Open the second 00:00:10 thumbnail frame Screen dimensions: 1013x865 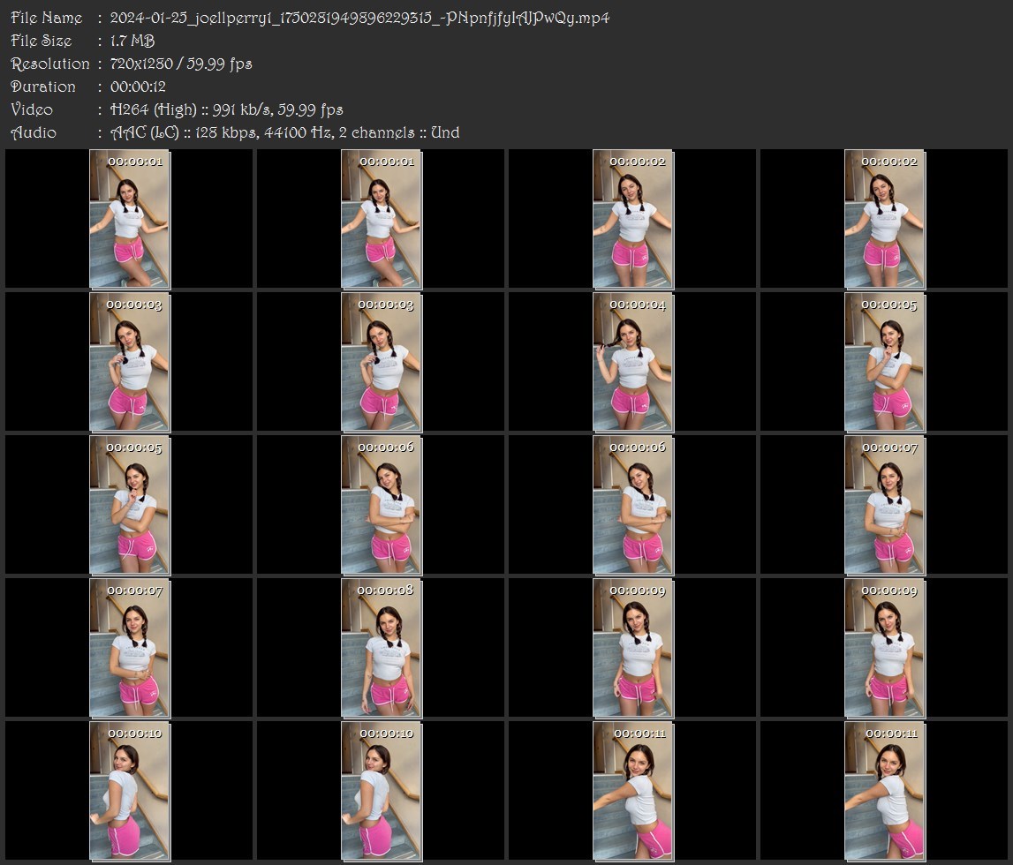point(382,791)
